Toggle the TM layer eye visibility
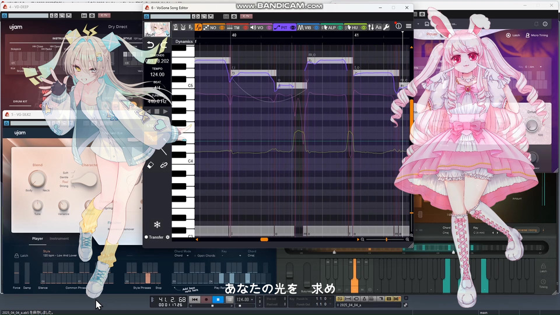 pos(246,27)
